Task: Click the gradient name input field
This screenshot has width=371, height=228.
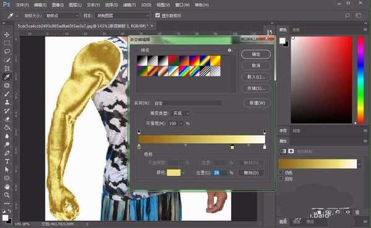Action: 187,103
